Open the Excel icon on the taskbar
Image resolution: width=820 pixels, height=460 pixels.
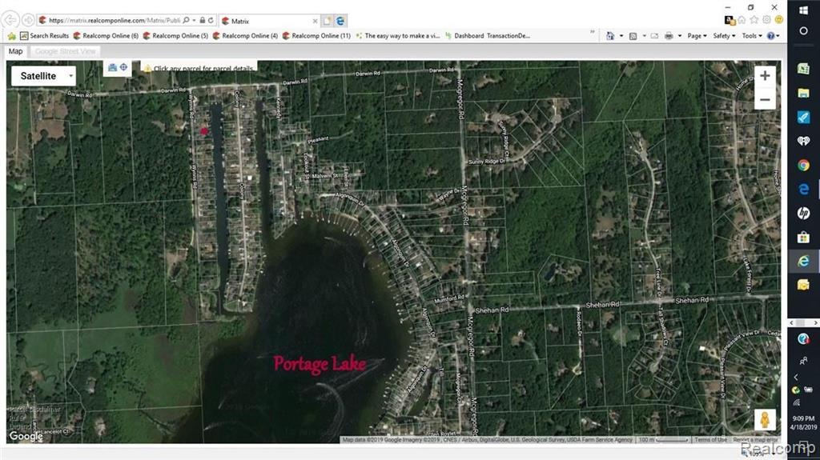coord(803,69)
